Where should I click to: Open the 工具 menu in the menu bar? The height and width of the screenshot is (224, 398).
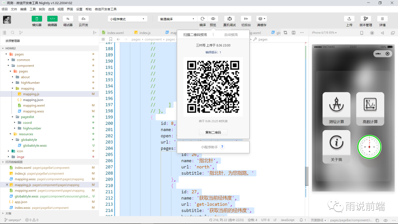coord(33,9)
